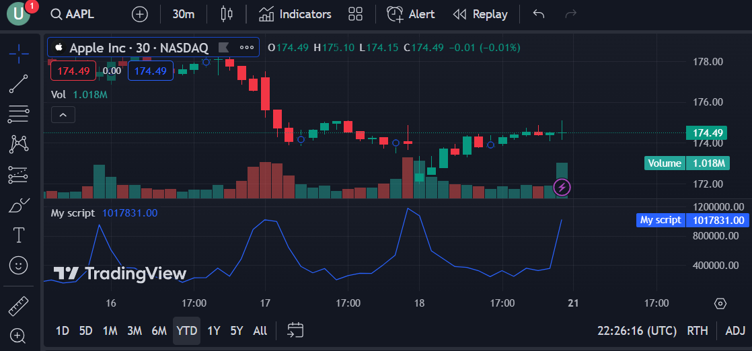
Task: Open timezone menu at 22:26:16 (UTC)
Action: [x=637, y=331]
